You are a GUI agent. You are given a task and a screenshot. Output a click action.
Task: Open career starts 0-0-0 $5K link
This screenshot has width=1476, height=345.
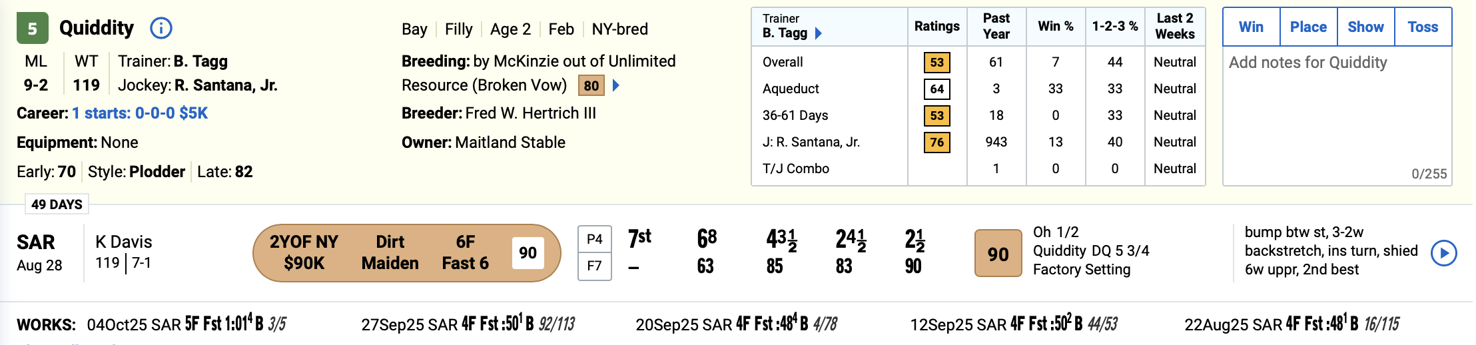140,113
